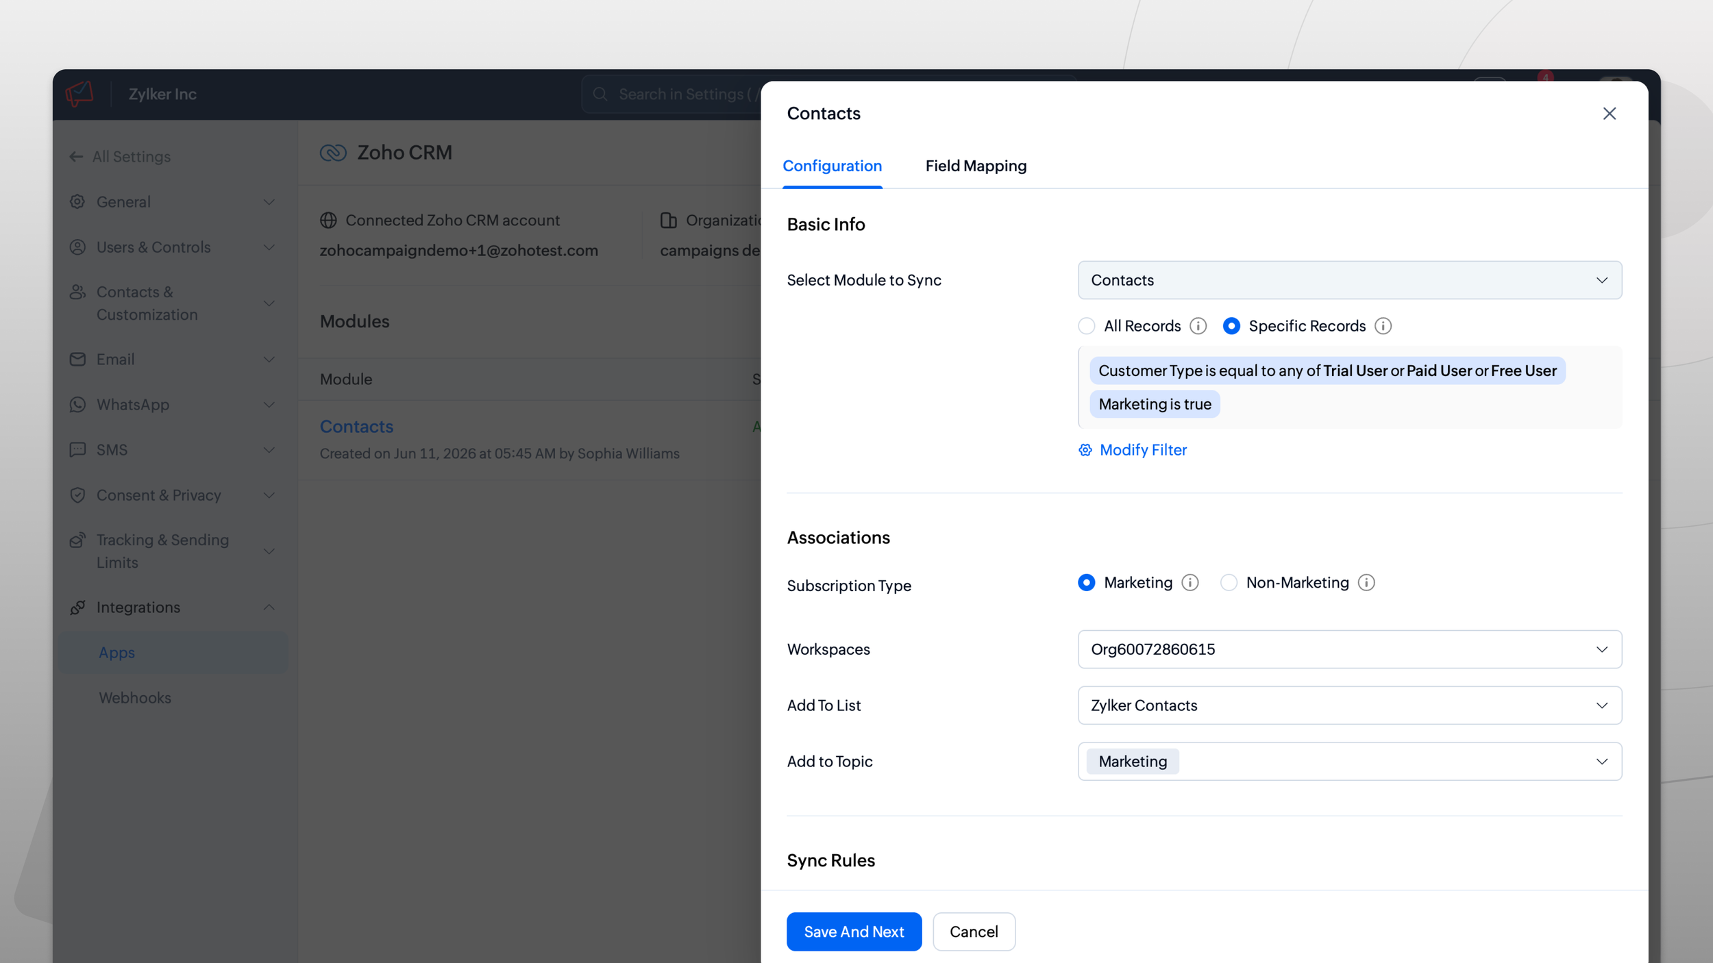
Task: Expand the Consent & Privacy chevron
Action: (x=269, y=495)
